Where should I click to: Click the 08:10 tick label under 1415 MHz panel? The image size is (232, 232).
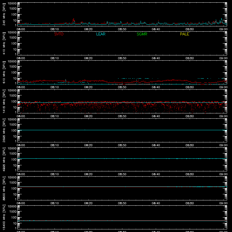pyautogui.click(x=55, y=116)
